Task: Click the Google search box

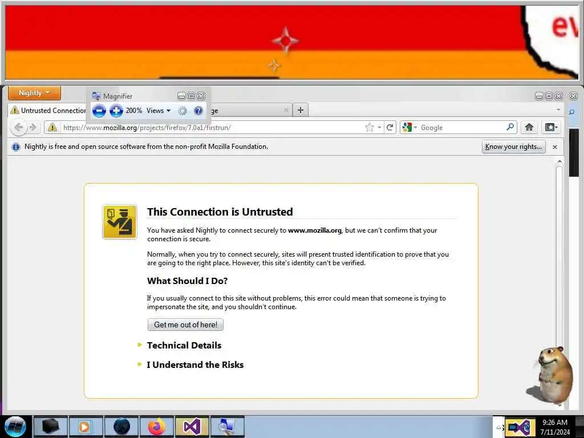Action: pos(462,127)
